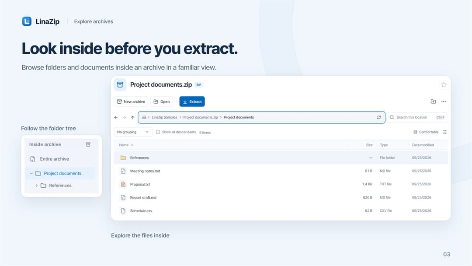Select Project documents in the folder tree
The height and width of the screenshot is (266, 472).
(x=62, y=174)
